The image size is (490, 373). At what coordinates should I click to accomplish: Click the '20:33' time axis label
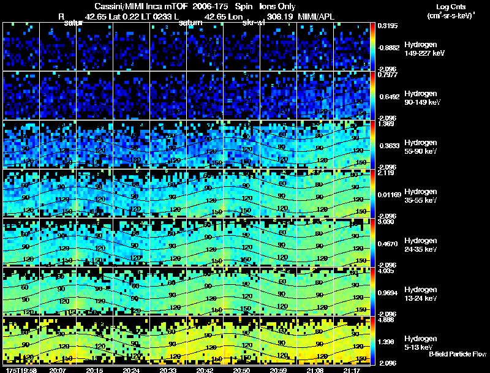click(x=168, y=370)
